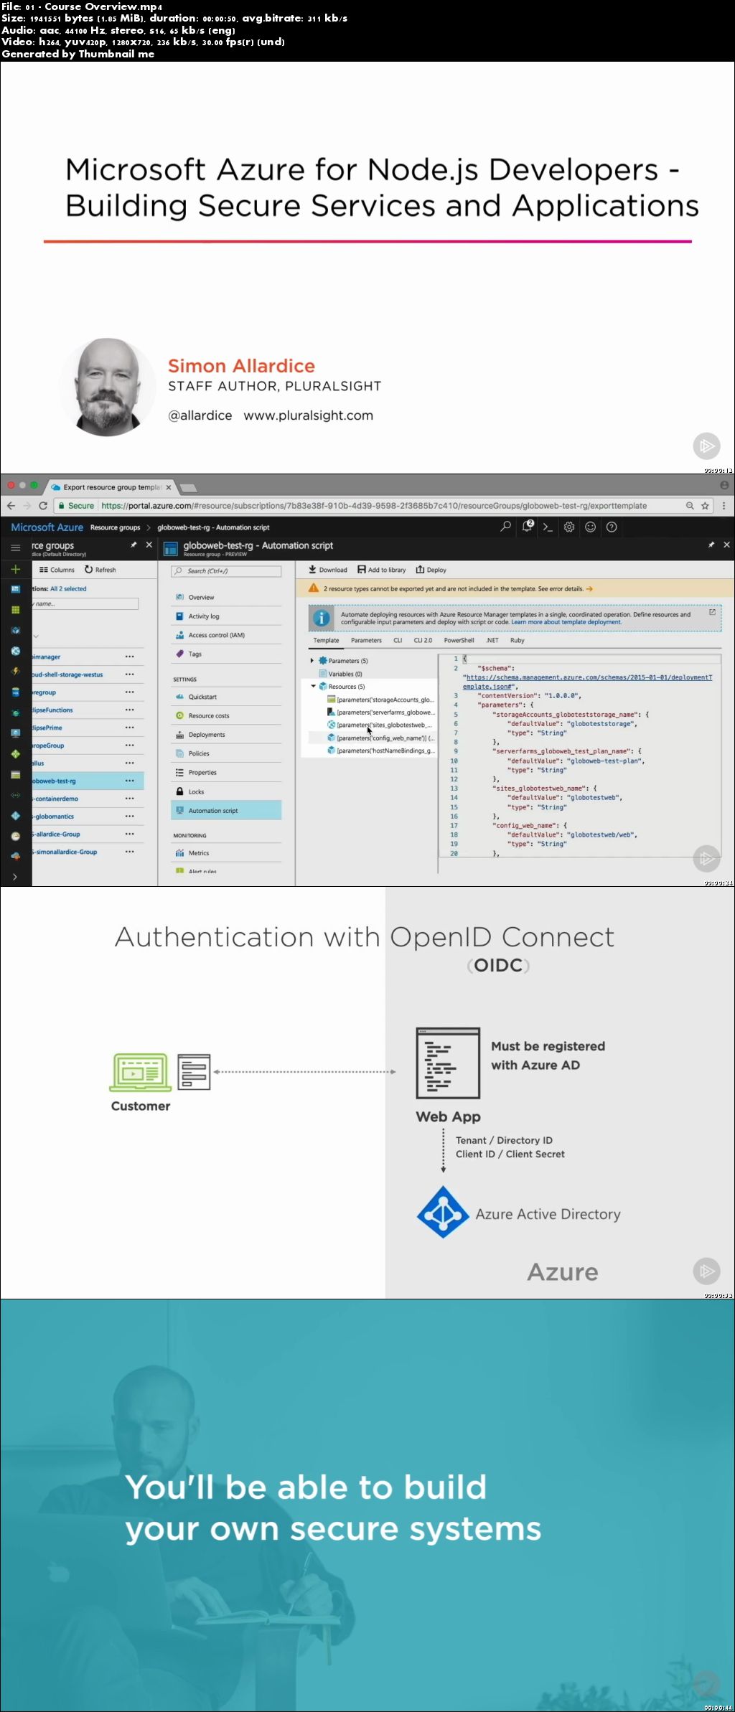Open ellipsis menu for allardice-Group row
This screenshot has width=735, height=1712.
129,834
